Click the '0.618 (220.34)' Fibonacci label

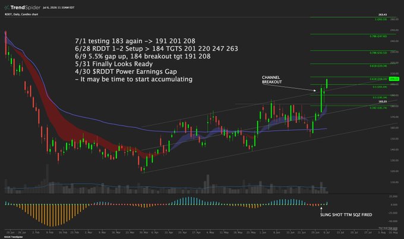(378, 66)
